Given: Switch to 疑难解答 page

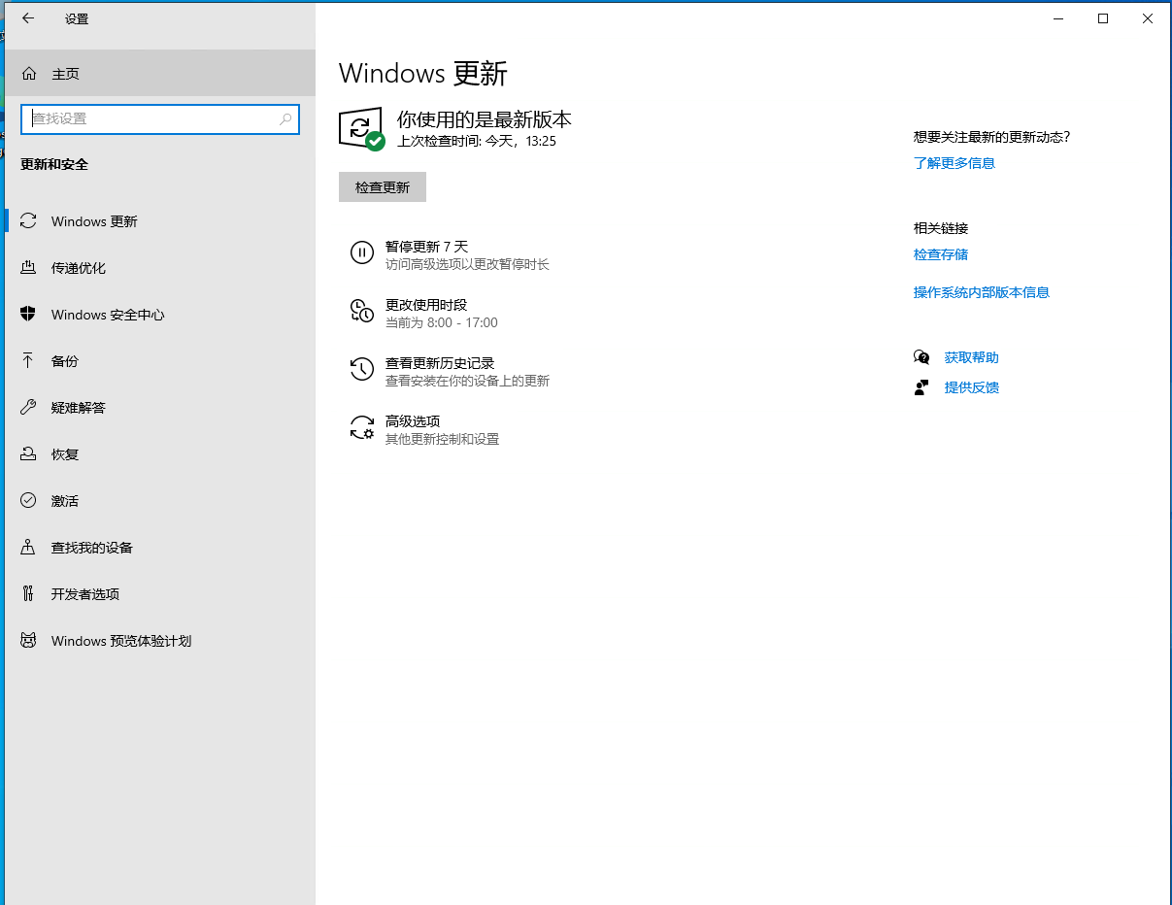Looking at the screenshot, I should pos(160,408).
